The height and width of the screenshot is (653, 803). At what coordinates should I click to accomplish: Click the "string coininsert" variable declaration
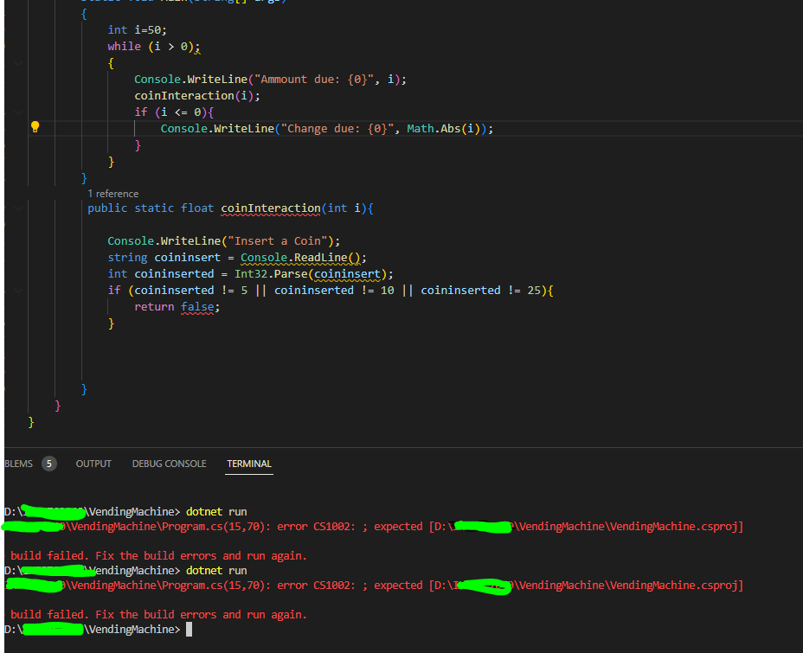pos(164,258)
